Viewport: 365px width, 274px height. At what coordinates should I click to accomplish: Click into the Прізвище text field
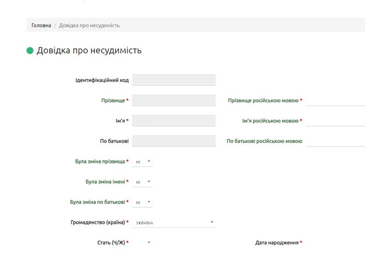[173, 100]
